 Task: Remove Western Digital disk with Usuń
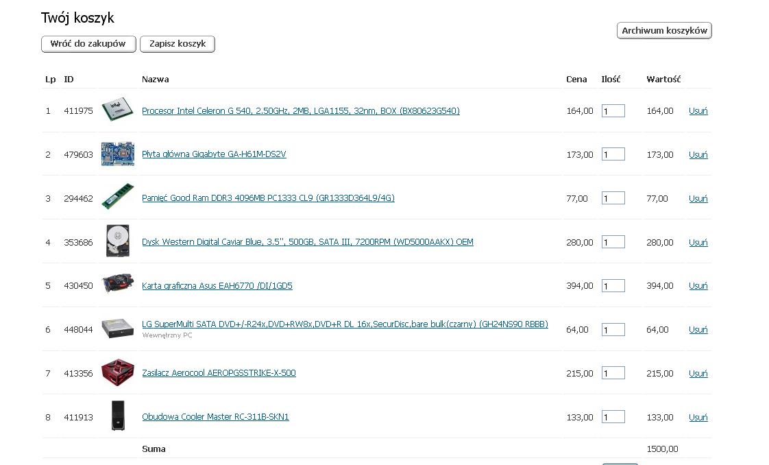(698, 242)
